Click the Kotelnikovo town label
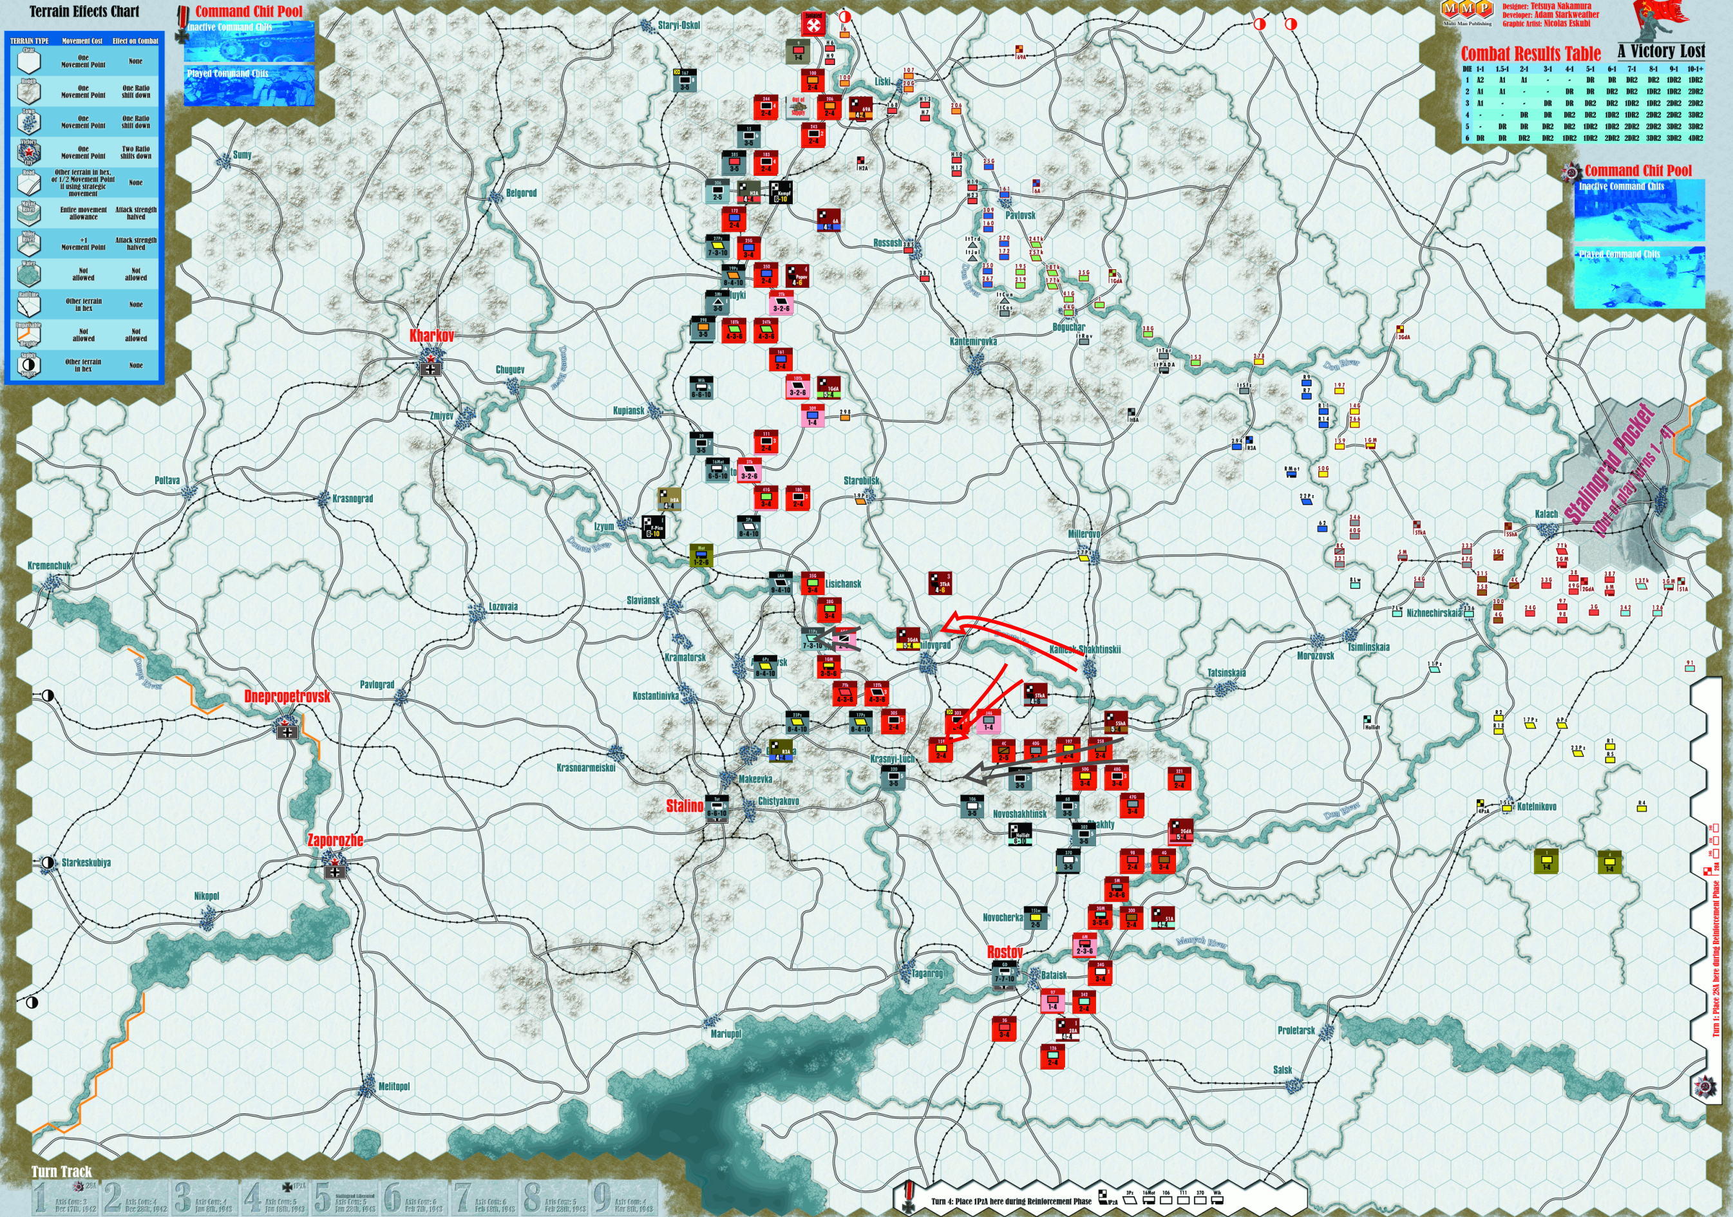The width and height of the screenshot is (1733, 1217). pos(1537,807)
